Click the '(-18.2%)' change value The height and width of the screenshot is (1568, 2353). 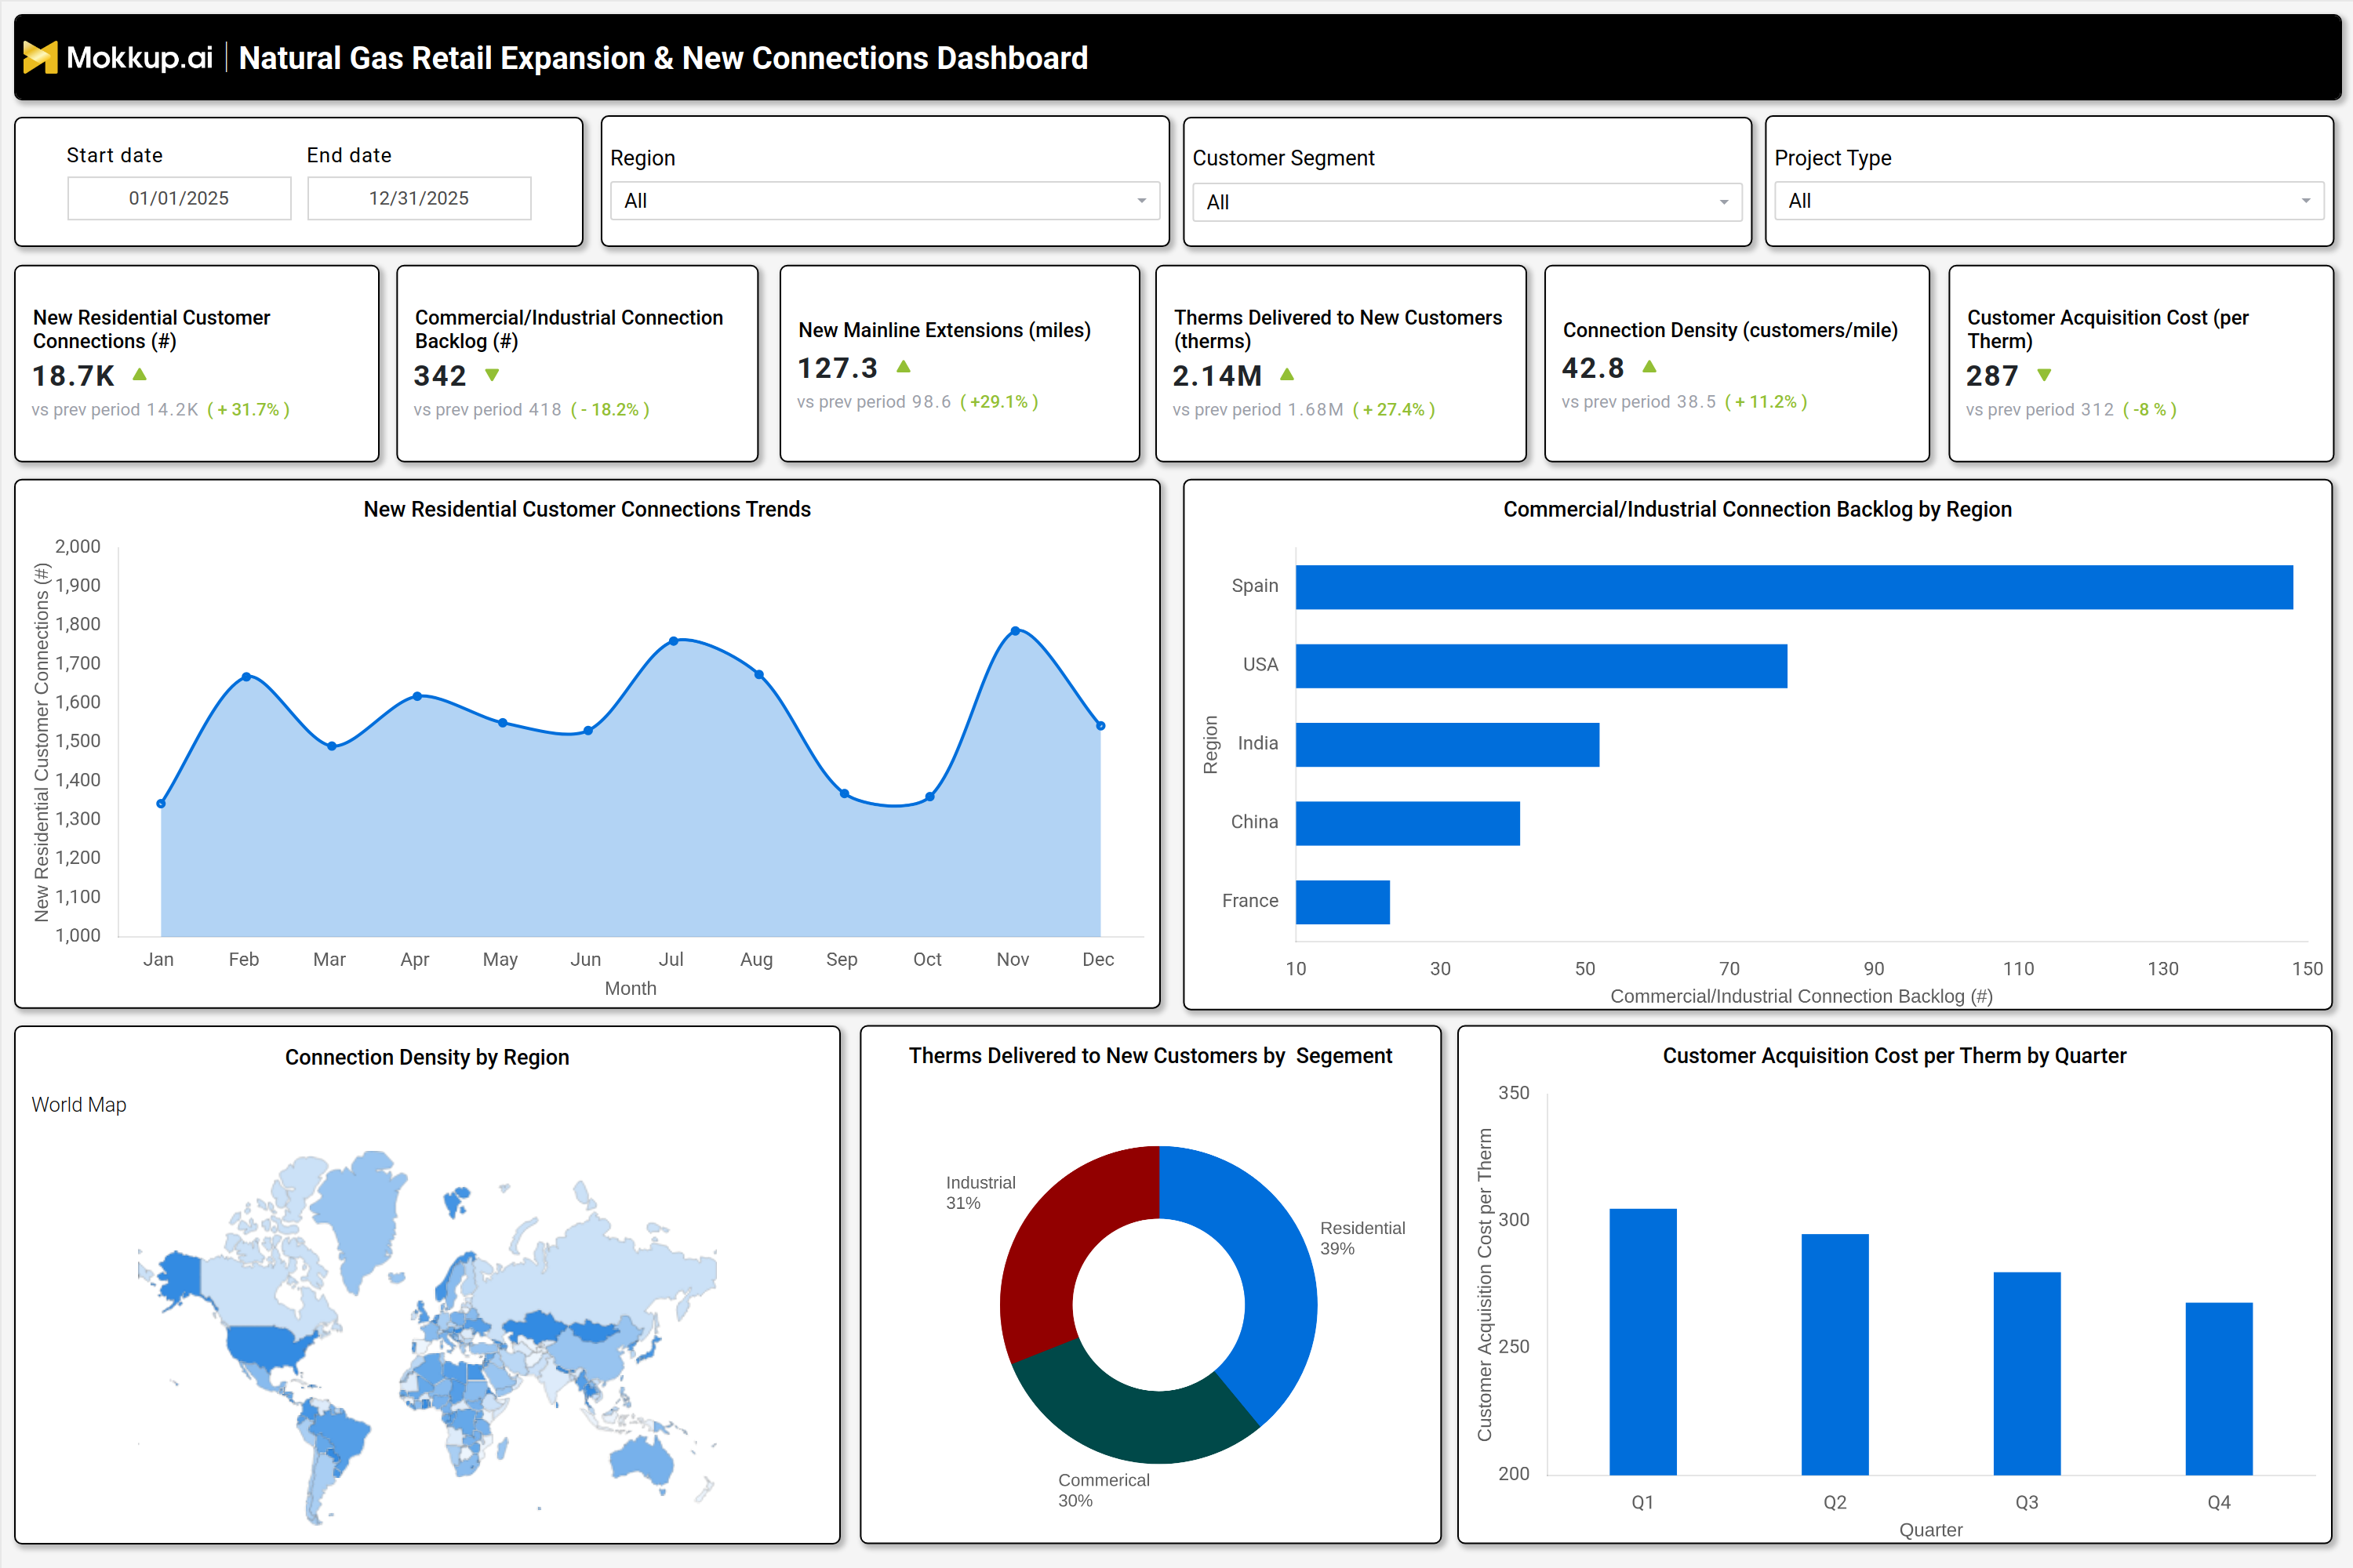pyautogui.click(x=610, y=410)
